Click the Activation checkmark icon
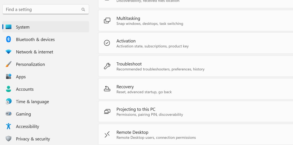The width and height of the screenshot is (293, 145). (107, 43)
